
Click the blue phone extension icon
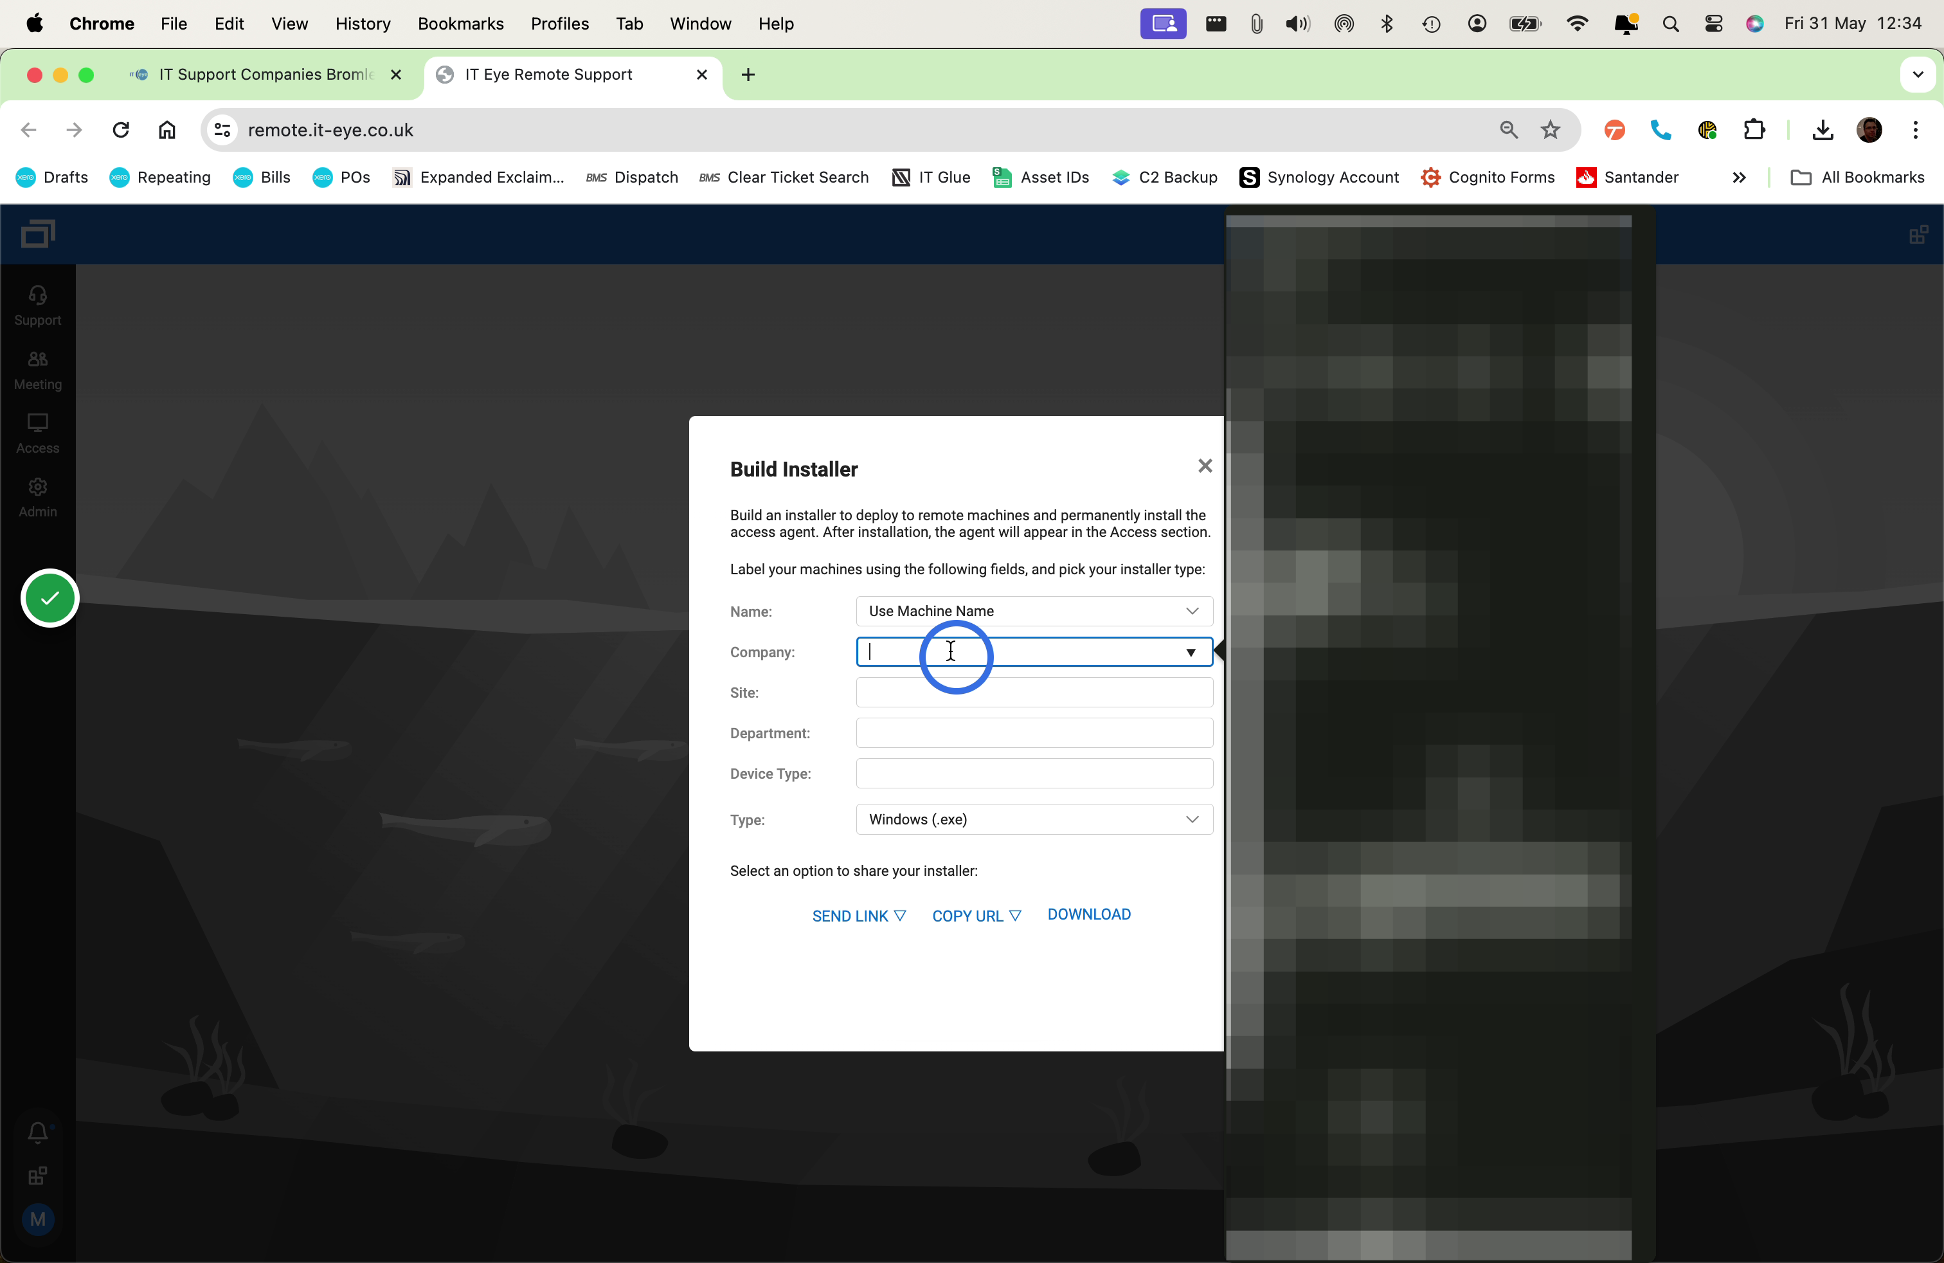tap(1661, 130)
